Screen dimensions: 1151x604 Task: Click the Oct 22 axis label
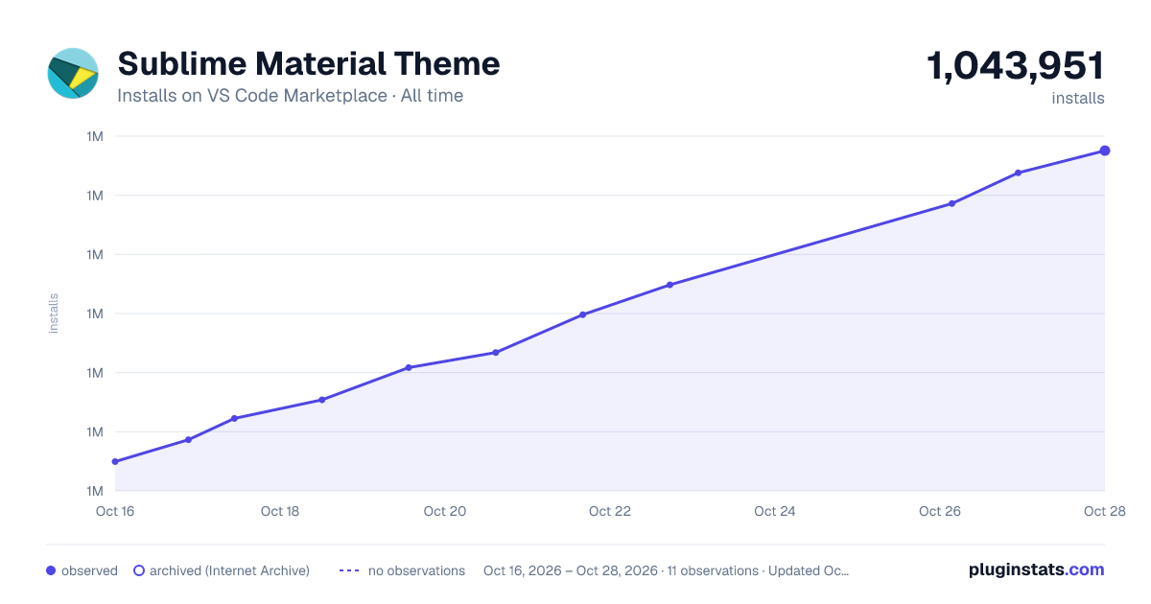click(x=610, y=511)
